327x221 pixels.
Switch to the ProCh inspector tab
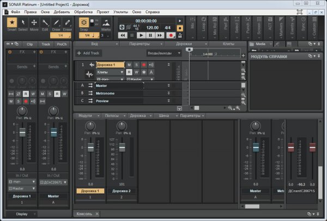62,43
